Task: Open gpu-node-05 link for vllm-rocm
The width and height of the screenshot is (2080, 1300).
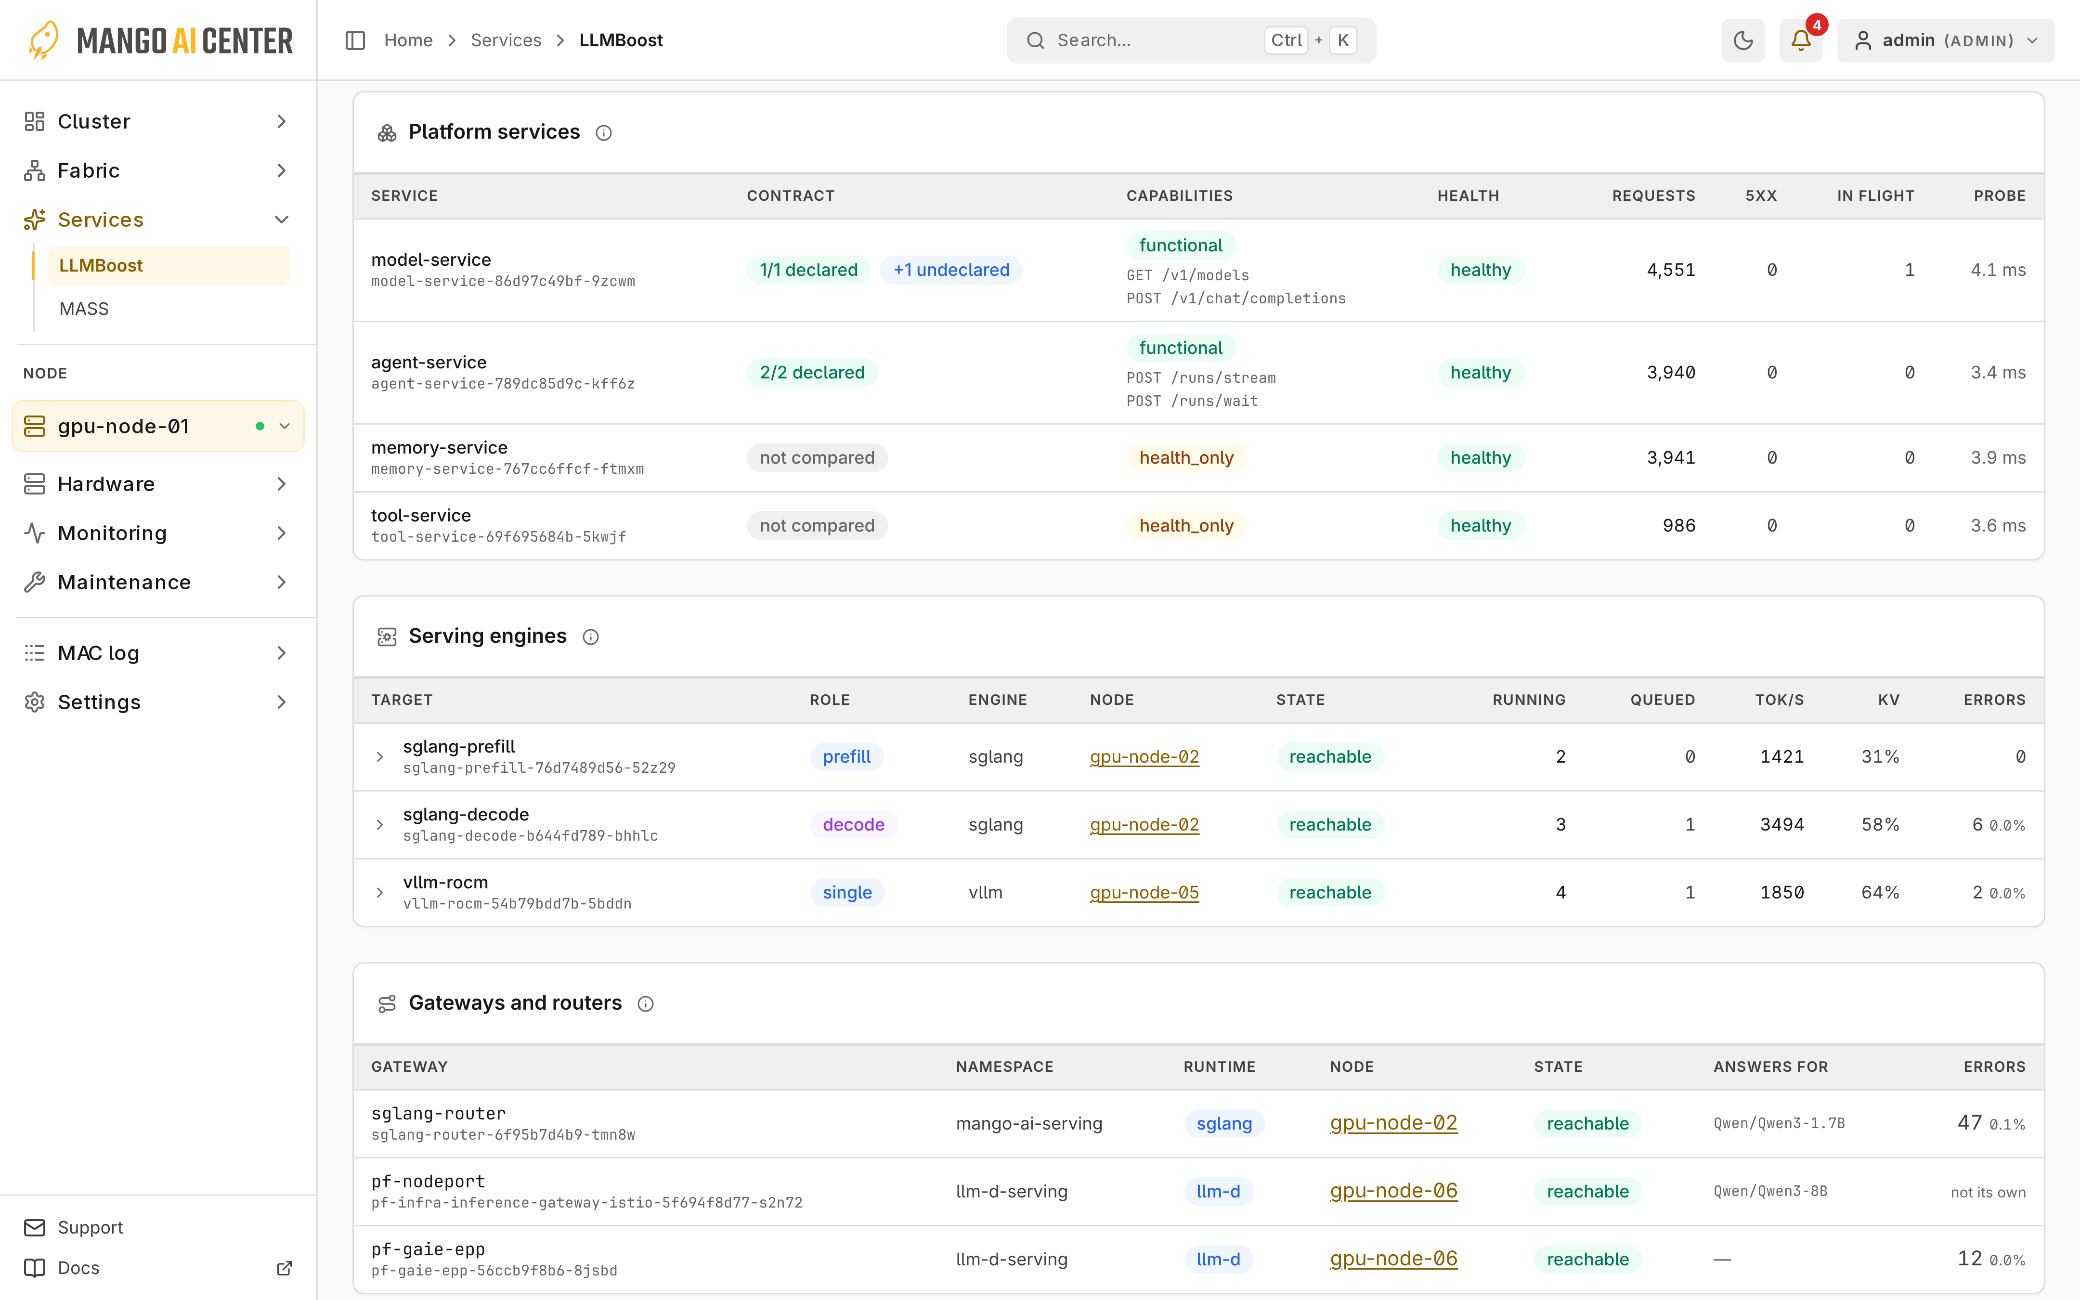Action: pos(1144,893)
